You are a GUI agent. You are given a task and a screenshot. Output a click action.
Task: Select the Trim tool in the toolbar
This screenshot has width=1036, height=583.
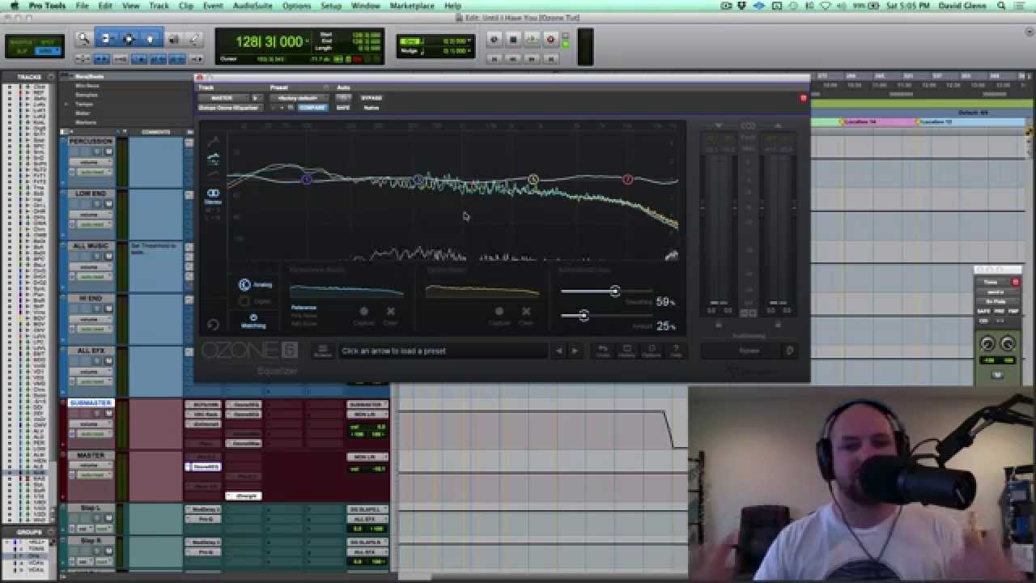106,38
